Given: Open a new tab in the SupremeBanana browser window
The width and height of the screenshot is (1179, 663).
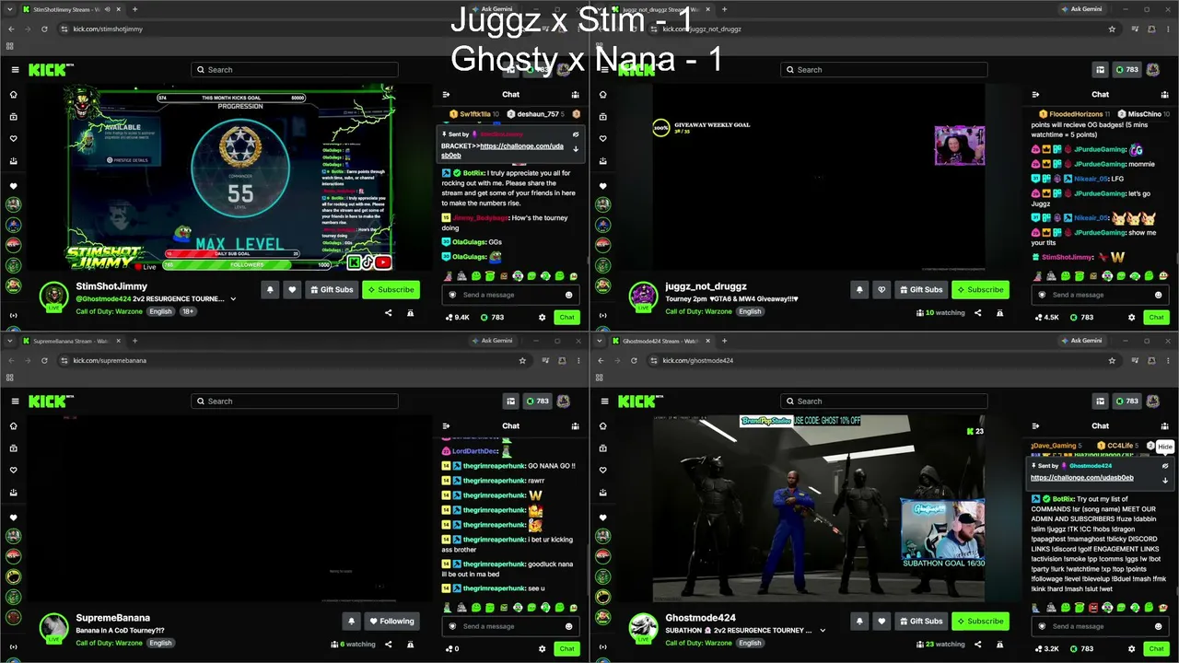Looking at the screenshot, I should click(134, 341).
